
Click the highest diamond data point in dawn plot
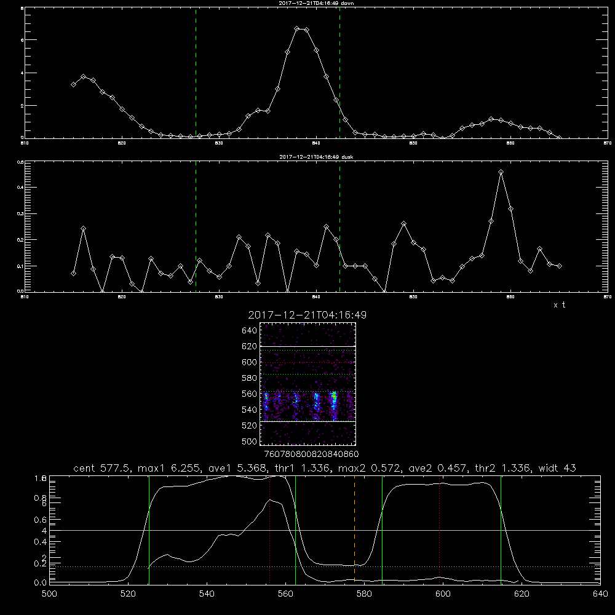pos(297,29)
